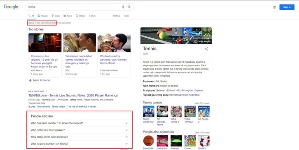Open the Google apps grid
Image resolution: width=299 pixels, height=150 pixels.
click(274, 7)
